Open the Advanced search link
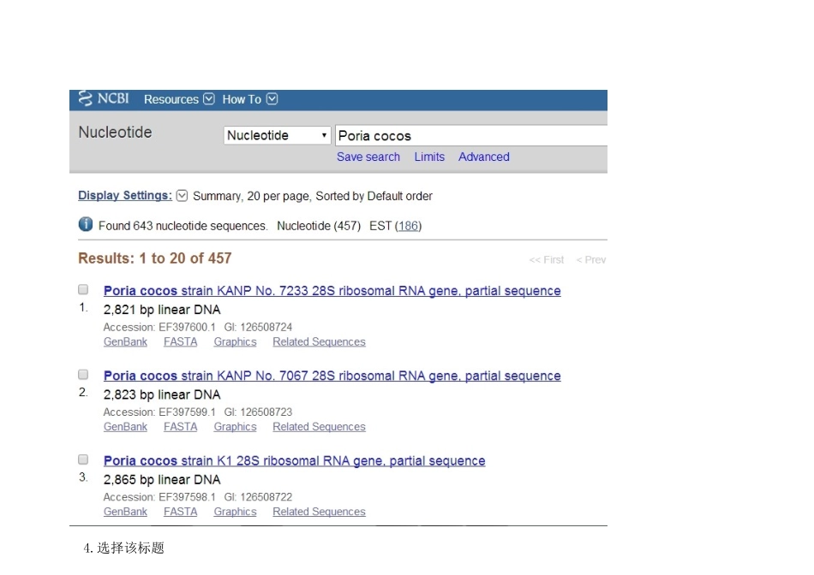The image size is (814, 575). point(484,157)
